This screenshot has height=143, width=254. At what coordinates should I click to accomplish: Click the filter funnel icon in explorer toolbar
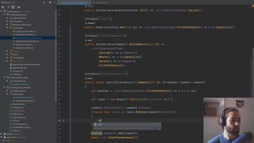8,7
